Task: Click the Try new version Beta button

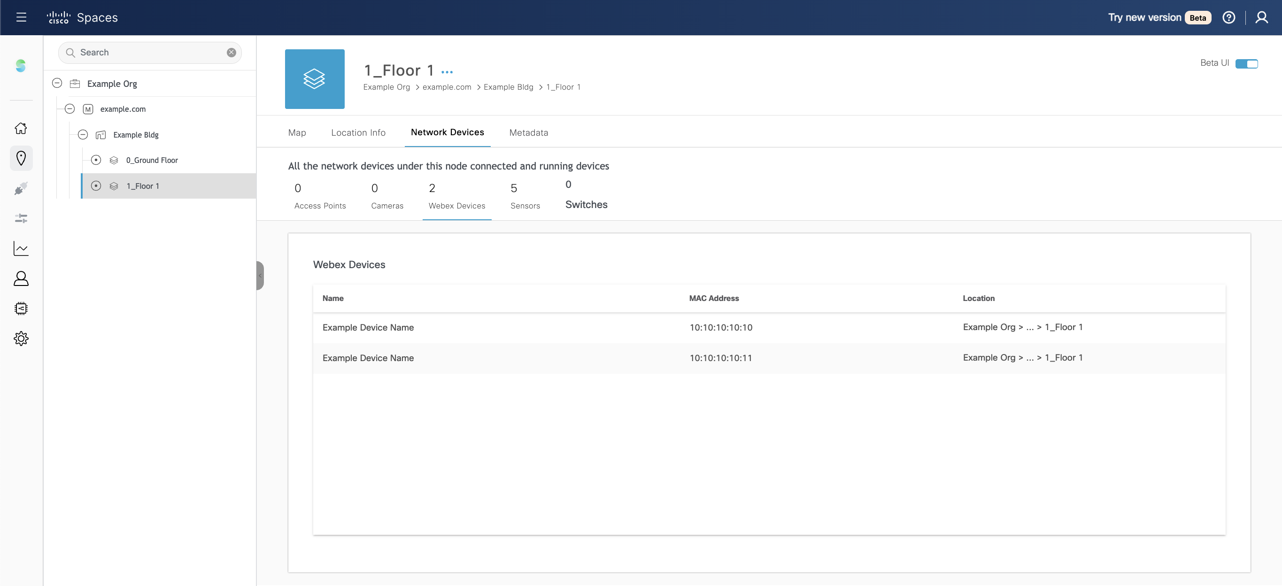Action: click(x=1158, y=17)
